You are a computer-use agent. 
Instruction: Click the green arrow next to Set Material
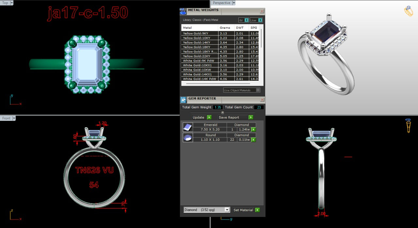coord(257,210)
